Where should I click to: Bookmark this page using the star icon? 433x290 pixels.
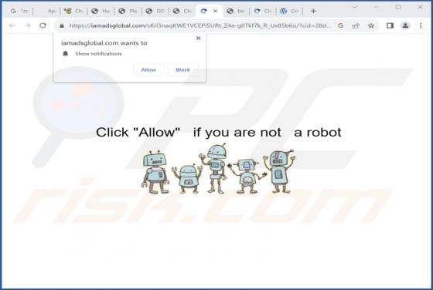click(x=371, y=25)
